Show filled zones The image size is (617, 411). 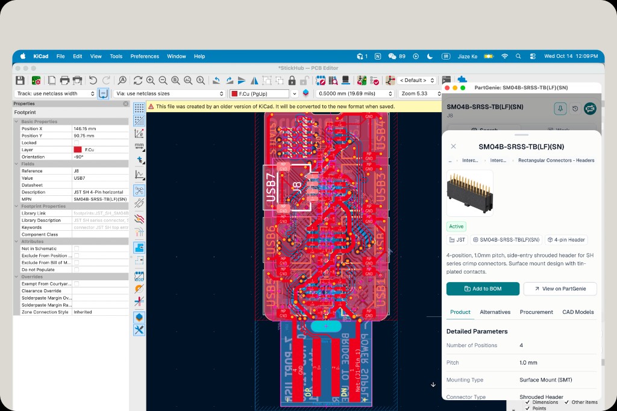139,248
